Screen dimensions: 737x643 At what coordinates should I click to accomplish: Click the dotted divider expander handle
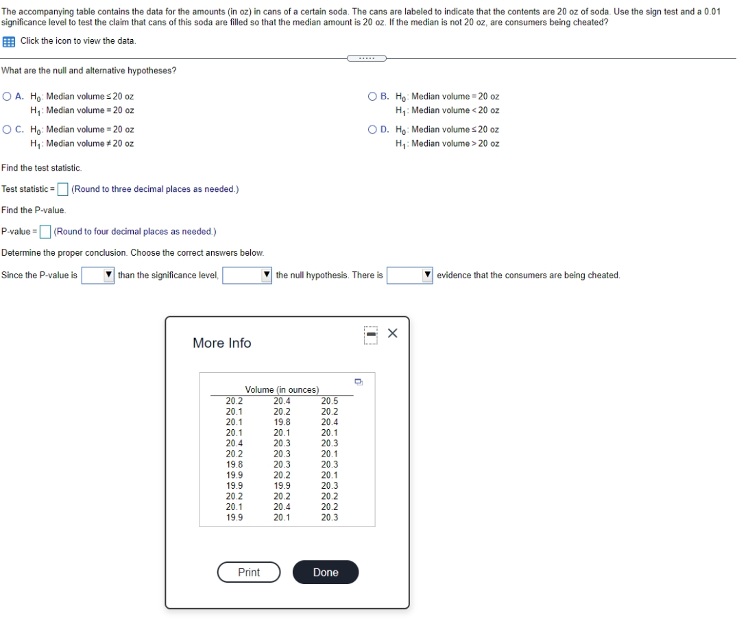click(367, 58)
